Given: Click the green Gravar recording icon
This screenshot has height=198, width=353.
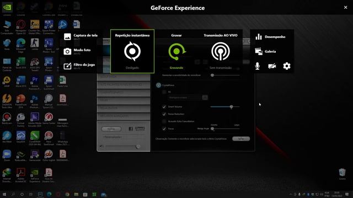Looking at the screenshot, I should coord(176,51).
